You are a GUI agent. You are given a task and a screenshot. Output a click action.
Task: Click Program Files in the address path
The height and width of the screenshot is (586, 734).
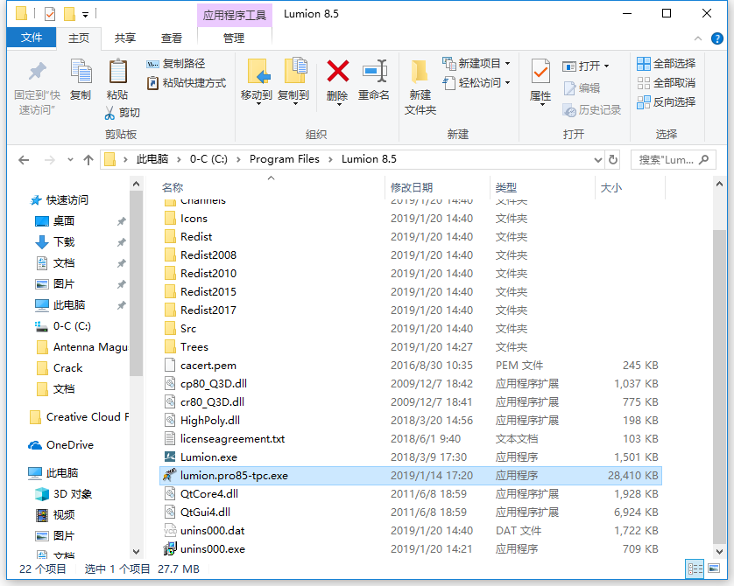pos(284,159)
